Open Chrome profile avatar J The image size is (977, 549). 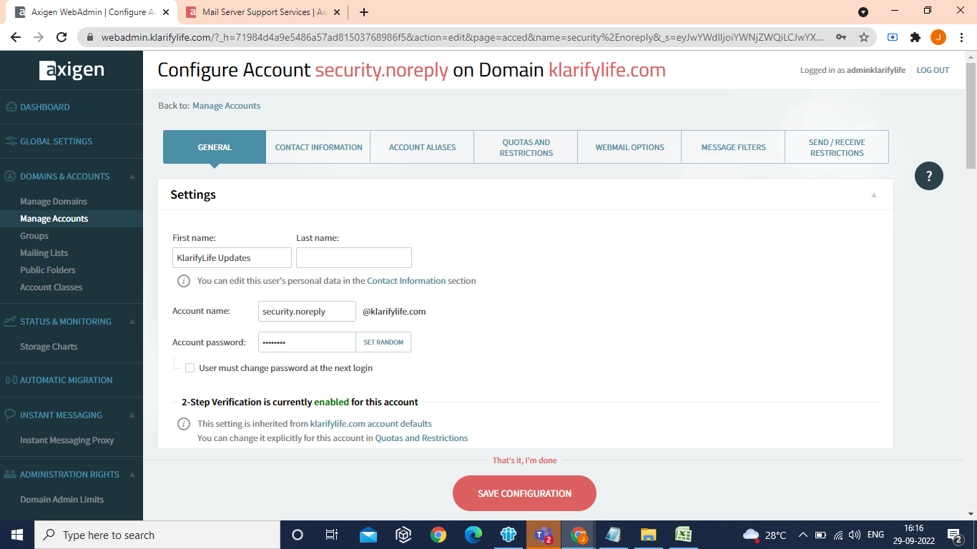point(938,37)
